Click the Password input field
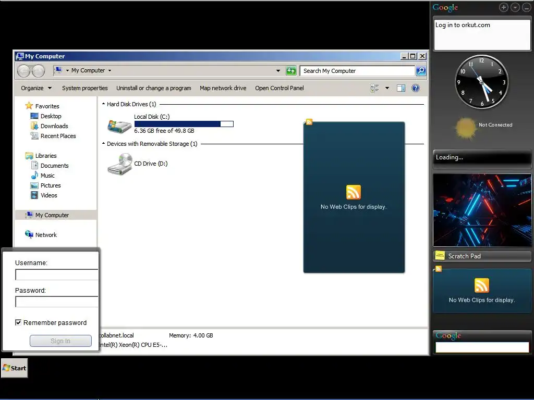 (x=57, y=302)
